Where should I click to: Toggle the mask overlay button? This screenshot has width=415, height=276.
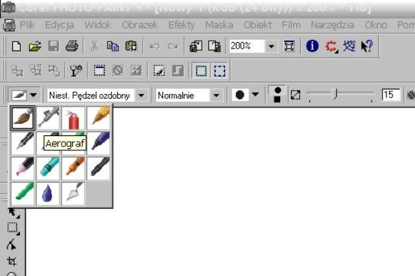click(x=177, y=71)
